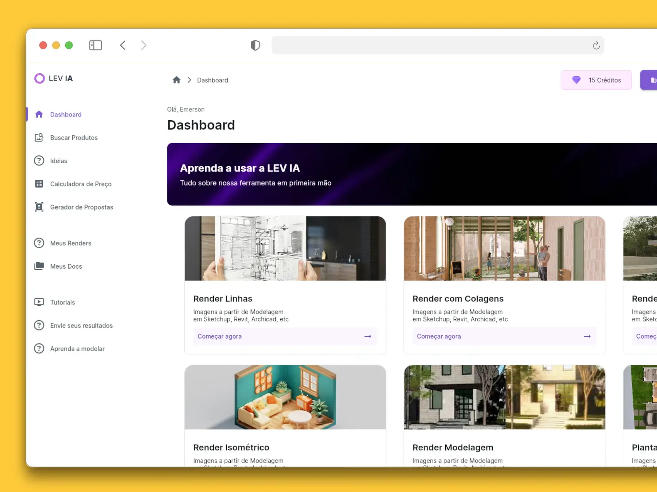
Task: Click the Envie seus resultados icon
Action: pos(39,325)
